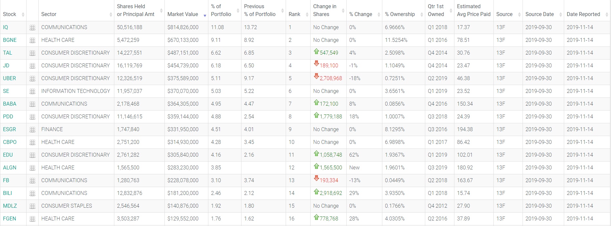Open the grid icon beside ESGR
Screen dimensions: 611x226
(x=32, y=130)
